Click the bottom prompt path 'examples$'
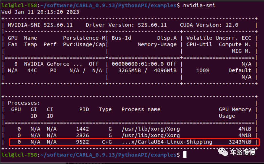This screenshot has width=264, height=164. pos(165,155)
